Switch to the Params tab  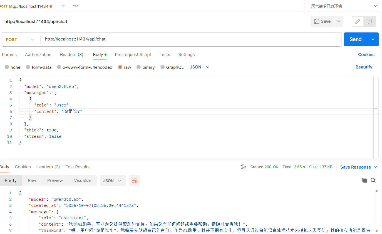tap(9, 55)
